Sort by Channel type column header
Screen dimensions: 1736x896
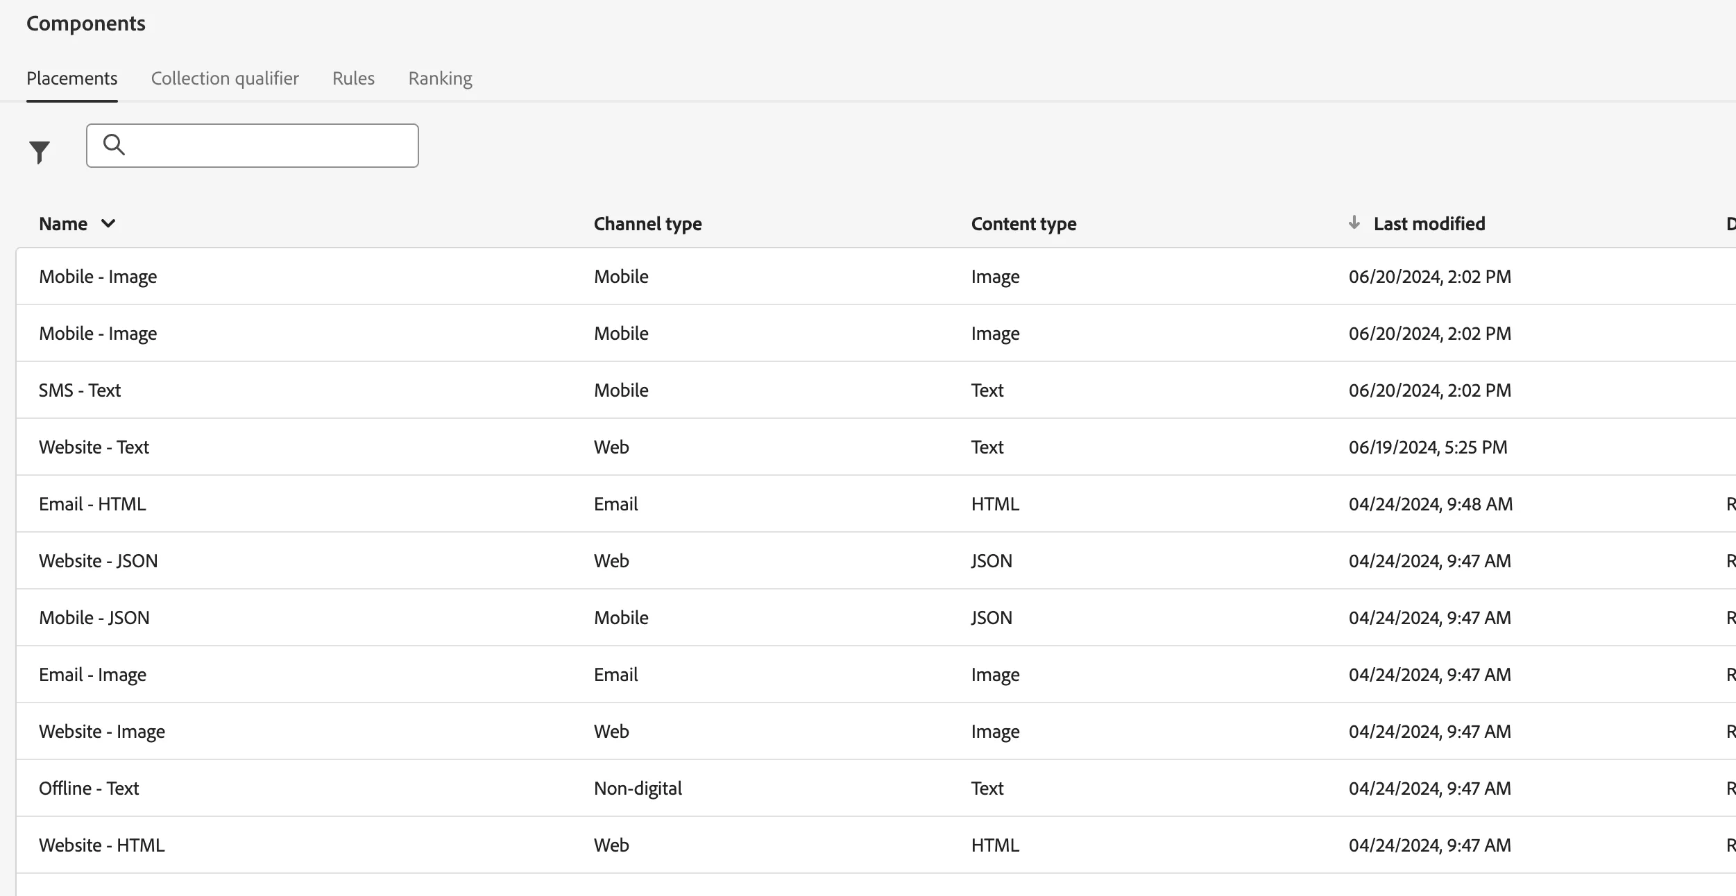pos(647,223)
